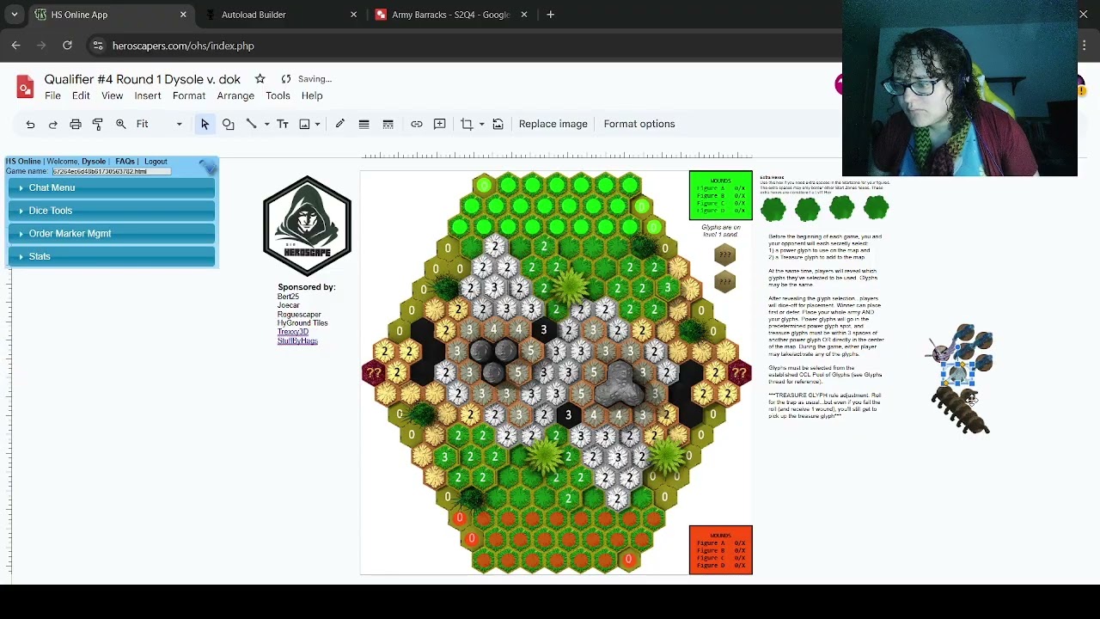The image size is (1100, 619).
Task: Print the drawing with the printer icon
Action: (76, 124)
